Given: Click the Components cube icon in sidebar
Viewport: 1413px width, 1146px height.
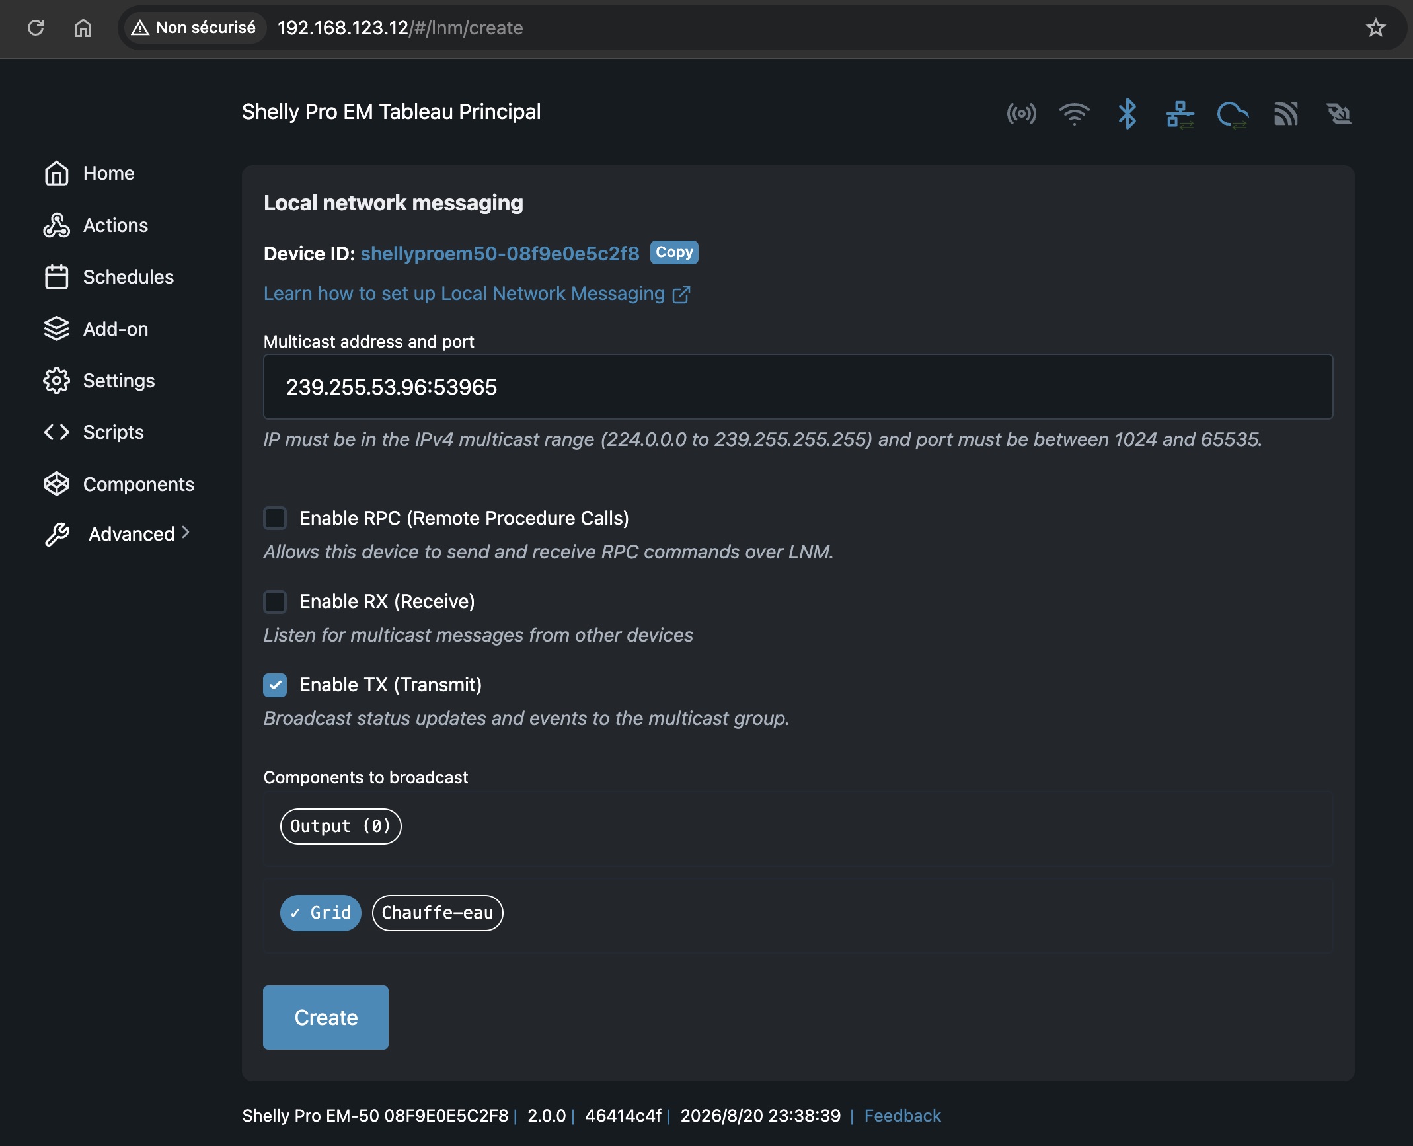Looking at the screenshot, I should [57, 484].
